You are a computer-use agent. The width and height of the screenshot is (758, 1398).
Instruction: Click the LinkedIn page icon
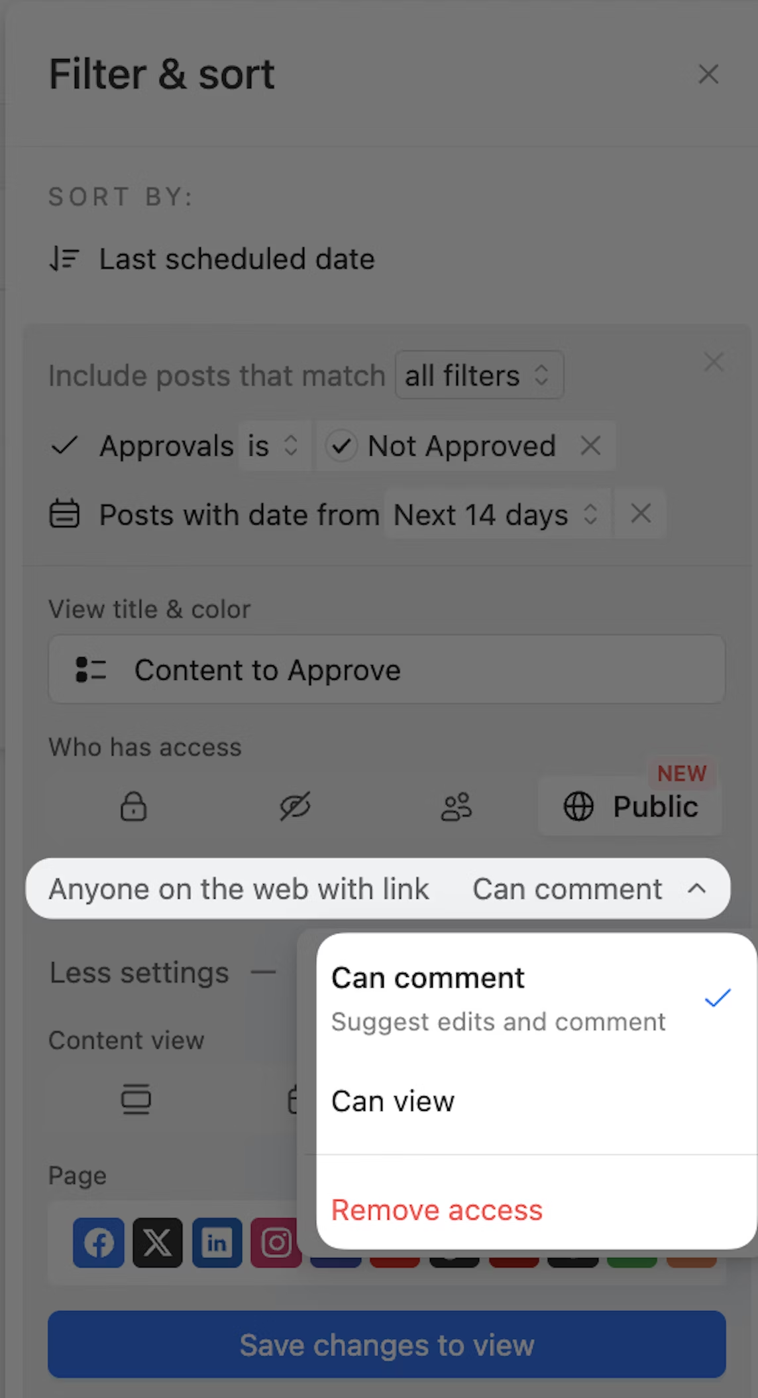(217, 1242)
